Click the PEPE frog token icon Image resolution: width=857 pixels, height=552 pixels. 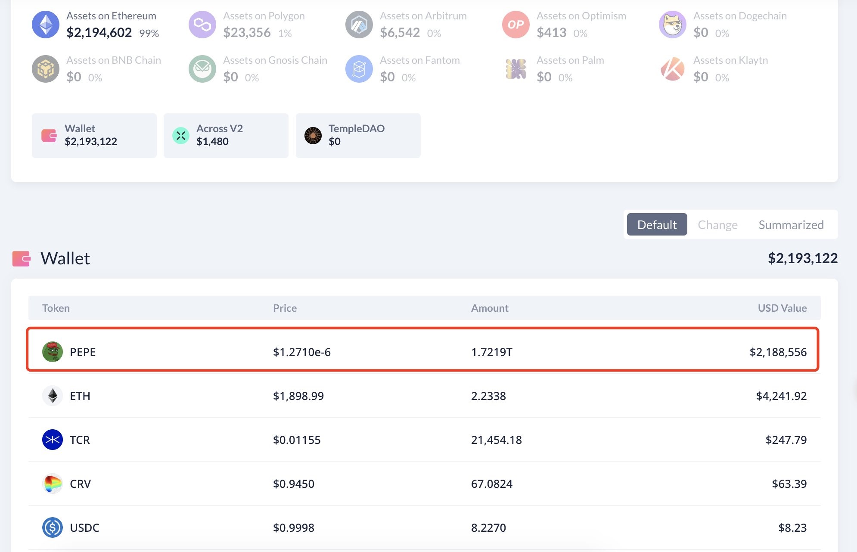coord(53,352)
